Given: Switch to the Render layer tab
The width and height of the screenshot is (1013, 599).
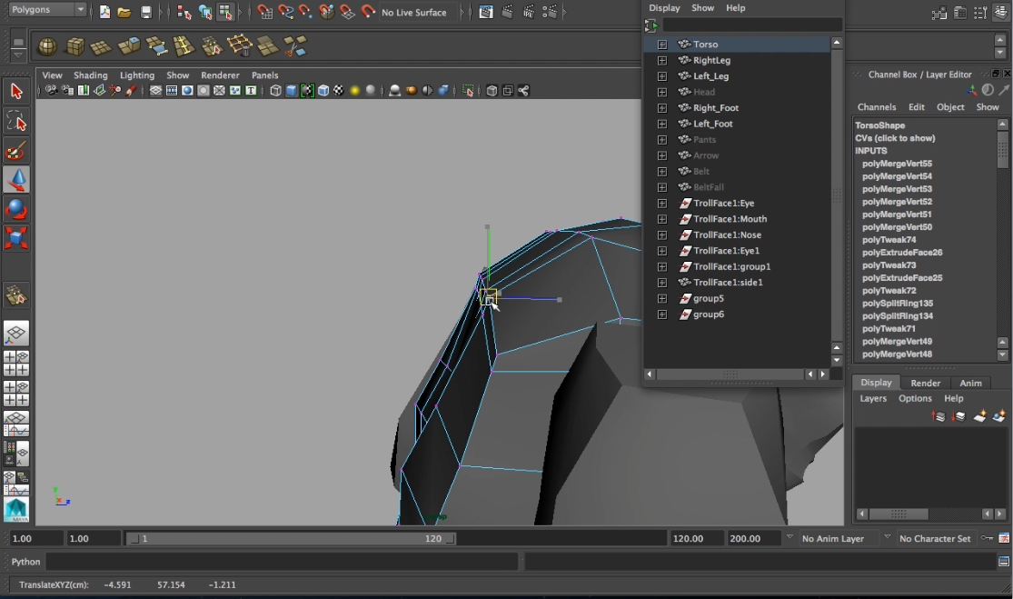Looking at the screenshot, I should [x=925, y=383].
